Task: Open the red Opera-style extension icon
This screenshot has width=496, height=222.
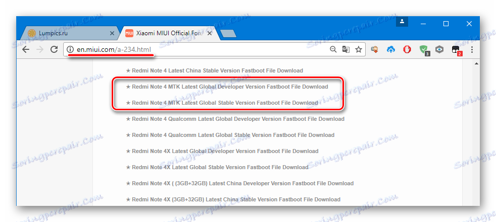Action: (x=407, y=49)
